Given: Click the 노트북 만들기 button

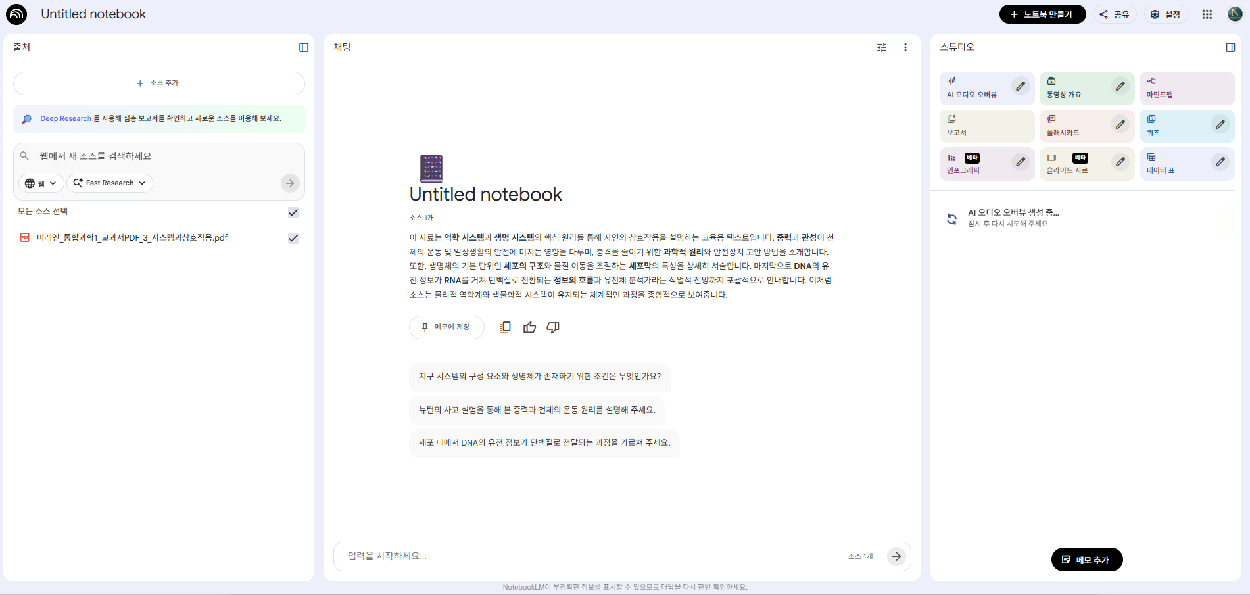Looking at the screenshot, I should pyautogui.click(x=1042, y=13).
